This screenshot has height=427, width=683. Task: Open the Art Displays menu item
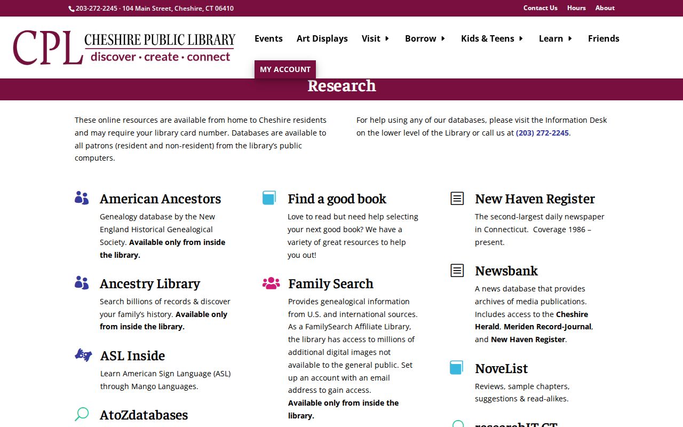coord(322,38)
